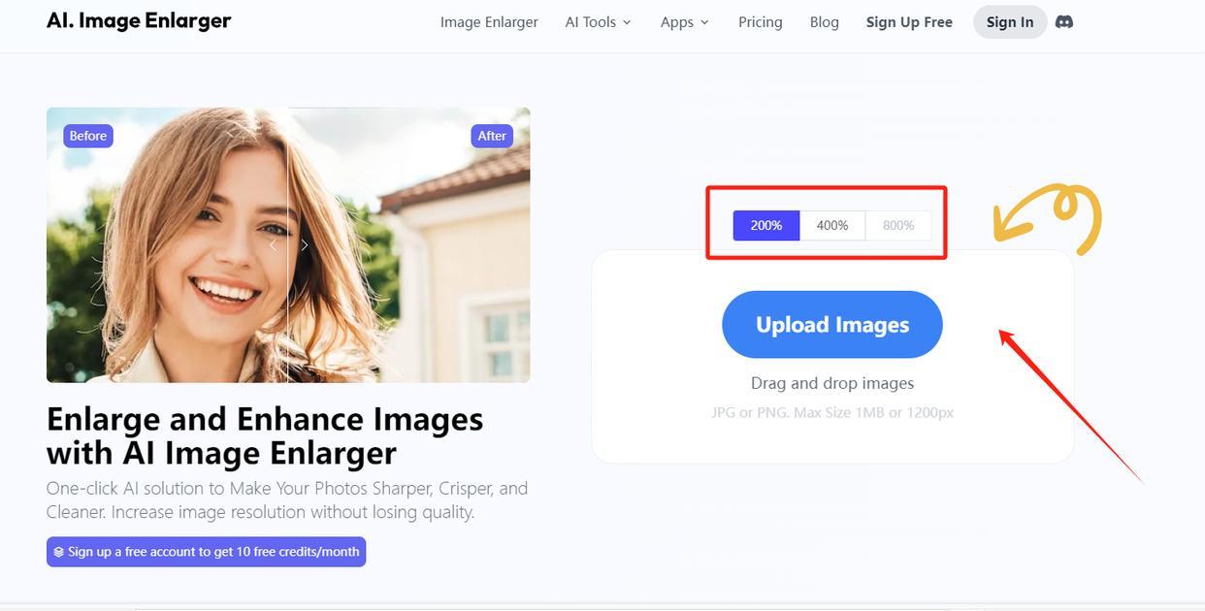The height and width of the screenshot is (611, 1205).
Task: Click the Upload Images button
Action: 832,324
